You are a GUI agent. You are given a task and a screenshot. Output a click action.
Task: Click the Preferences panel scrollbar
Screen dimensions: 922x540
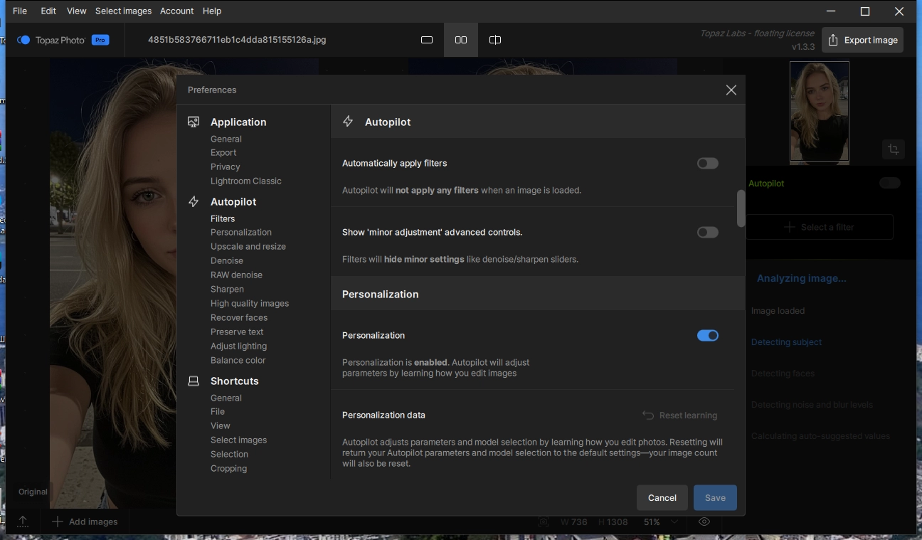tap(741, 208)
